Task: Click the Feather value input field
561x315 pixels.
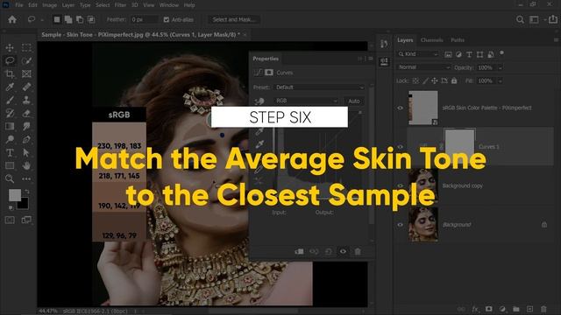Action: coord(144,19)
